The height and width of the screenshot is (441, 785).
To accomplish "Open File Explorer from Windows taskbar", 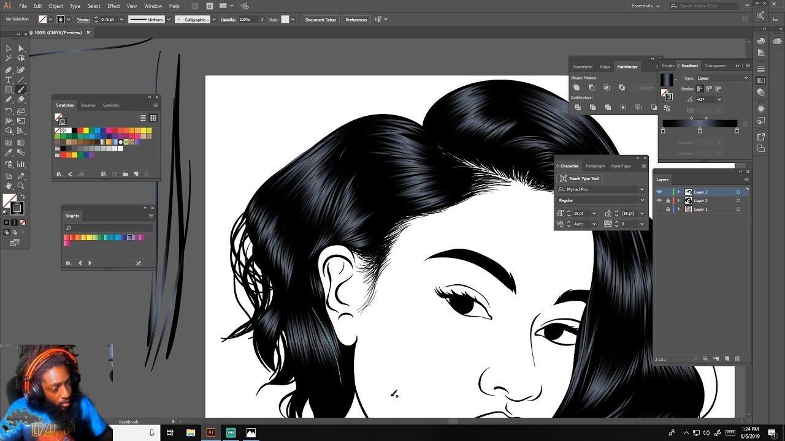I will pyautogui.click(x=191, y=432).
